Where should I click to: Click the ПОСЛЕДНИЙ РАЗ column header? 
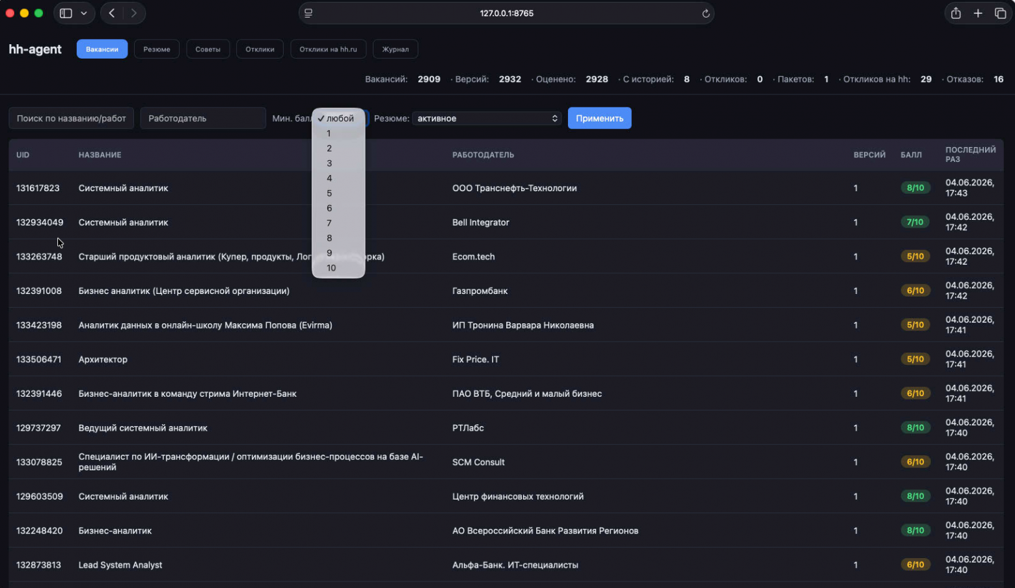pyautogui.click(x=970, y=155)
